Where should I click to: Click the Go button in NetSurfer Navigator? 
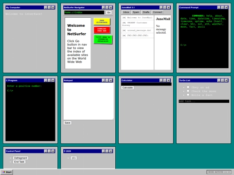point(109,13)
